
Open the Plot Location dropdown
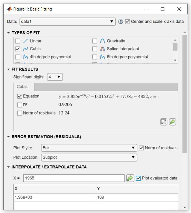coord(89,157)
